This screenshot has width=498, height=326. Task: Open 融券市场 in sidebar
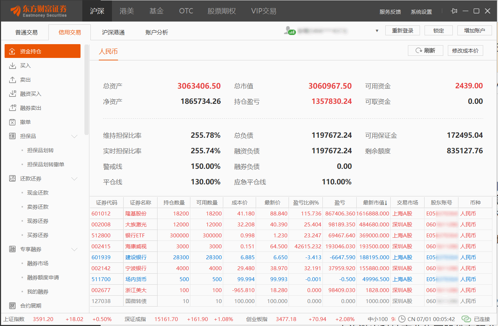(x=38, y=263)
